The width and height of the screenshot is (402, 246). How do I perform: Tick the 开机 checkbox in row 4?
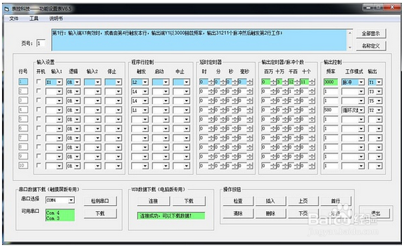(x=39, y=109)
